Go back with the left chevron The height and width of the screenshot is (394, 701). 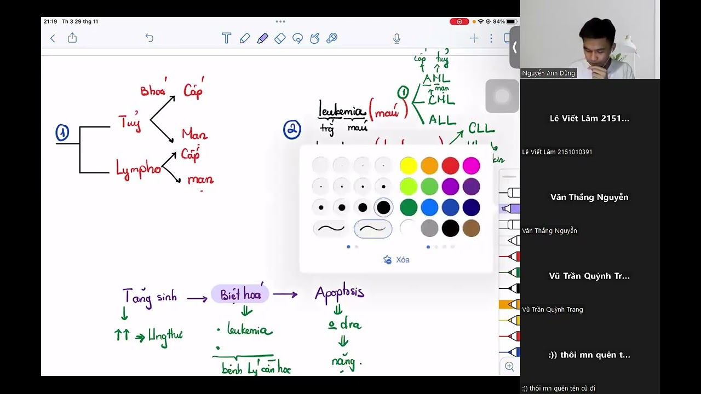[53, 38]
